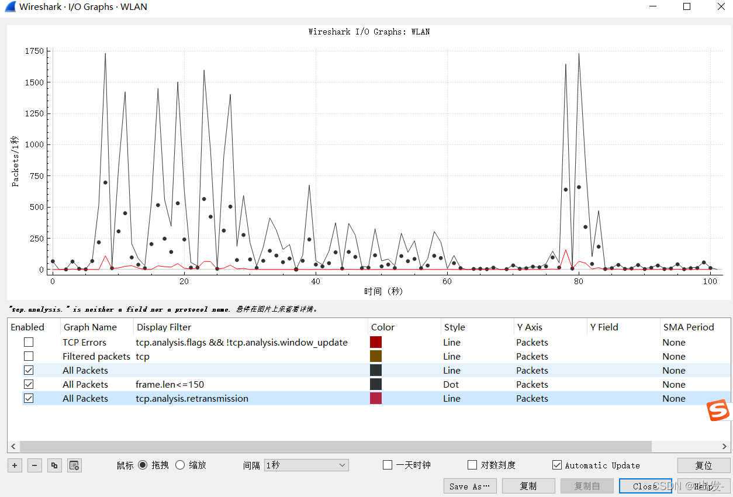The width and height of the screenshot is (733, 497).
Task: Click the Y Field cell of TCP Errors
Action: click(623, 342)
